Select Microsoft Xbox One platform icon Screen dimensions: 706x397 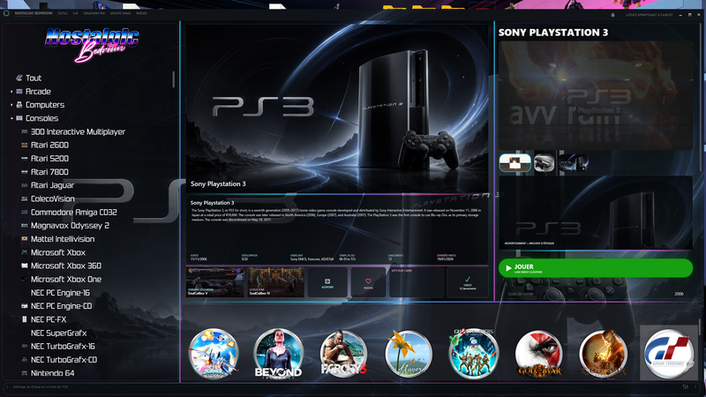[25, 279]
